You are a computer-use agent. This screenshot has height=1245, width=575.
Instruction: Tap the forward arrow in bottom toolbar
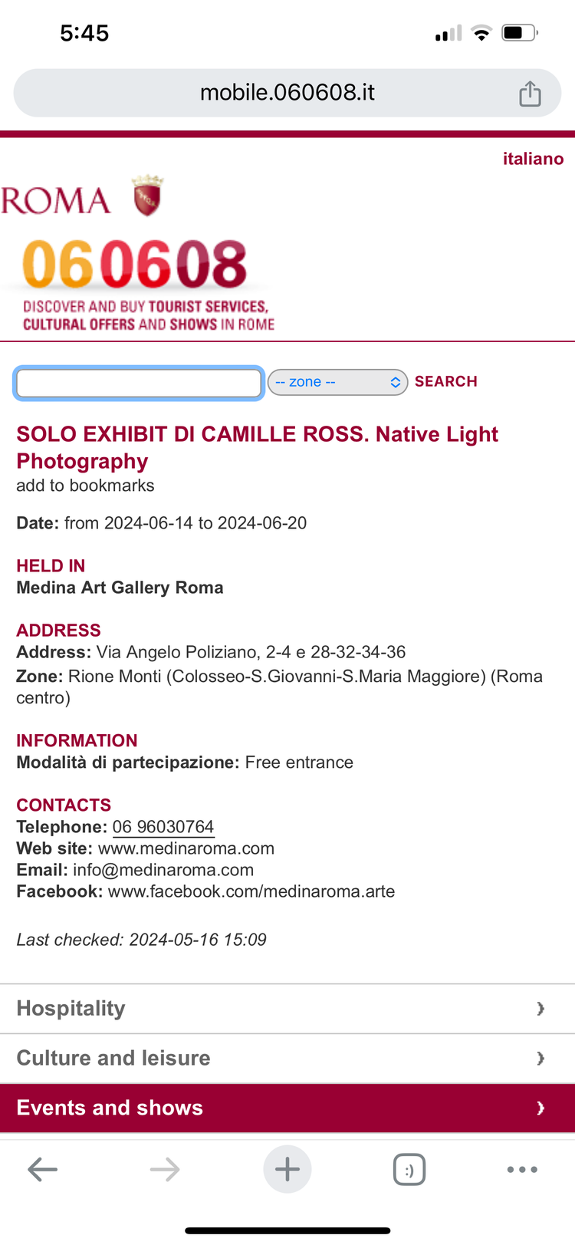click(165, 1169)
